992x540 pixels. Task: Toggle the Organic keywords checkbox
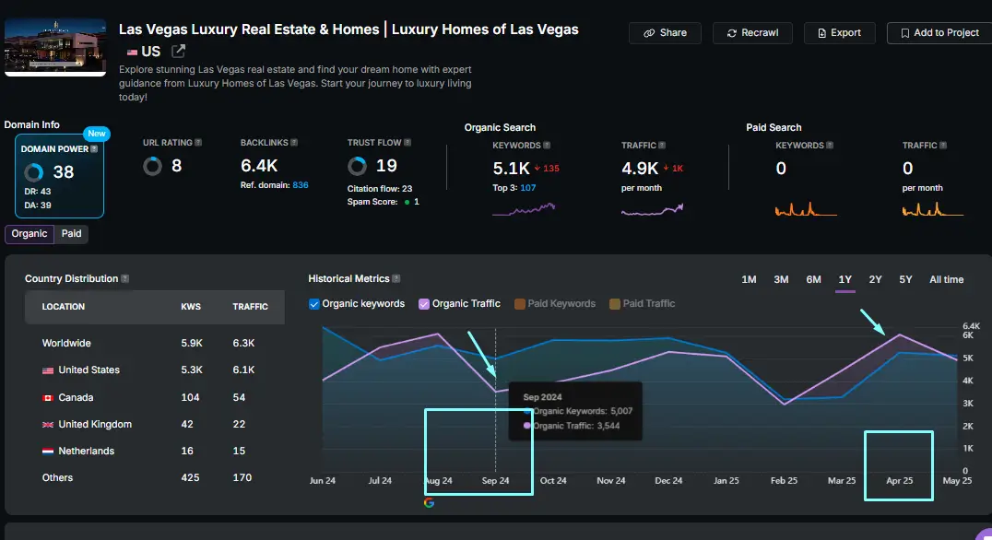click(x=313, y=303)
